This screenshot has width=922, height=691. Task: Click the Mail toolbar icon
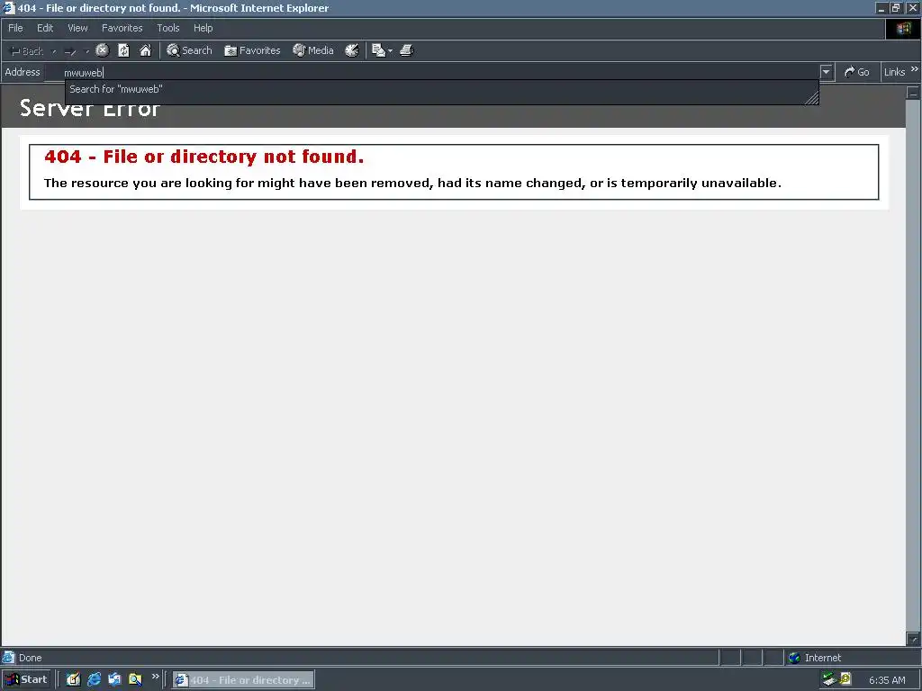click(378, 50)
